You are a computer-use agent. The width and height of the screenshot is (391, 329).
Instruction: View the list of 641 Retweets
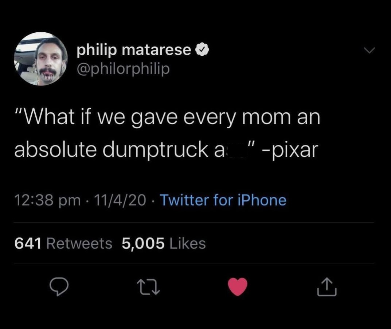(63, 243)
